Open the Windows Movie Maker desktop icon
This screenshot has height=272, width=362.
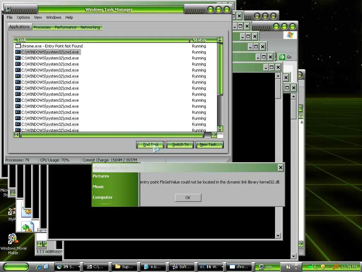pos(13,244)
